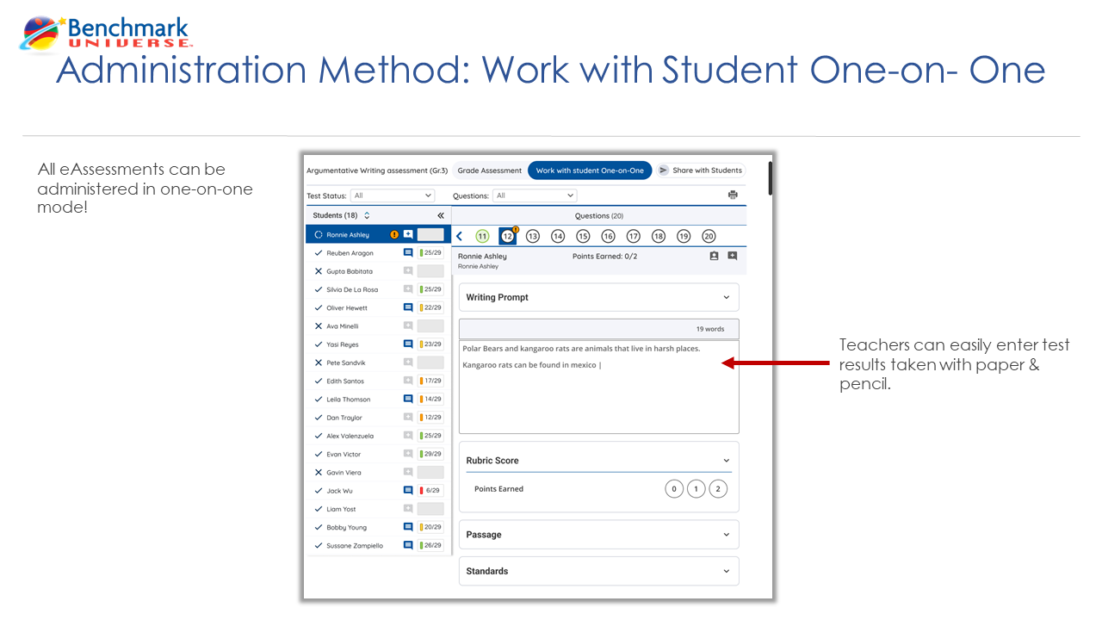Click Leila Thomson's 14/29 score
1102x620 pixels.
pos(430,400)
